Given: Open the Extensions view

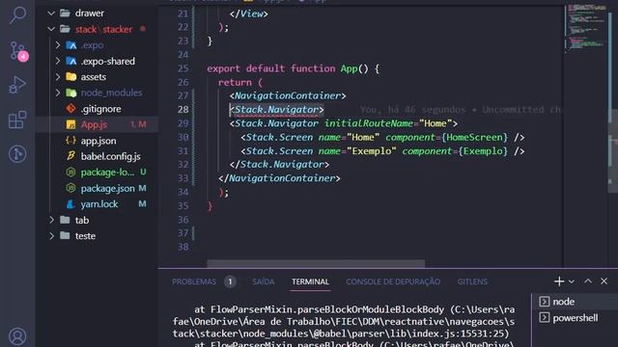Looking at the screenshot, I should coord(17,120).
